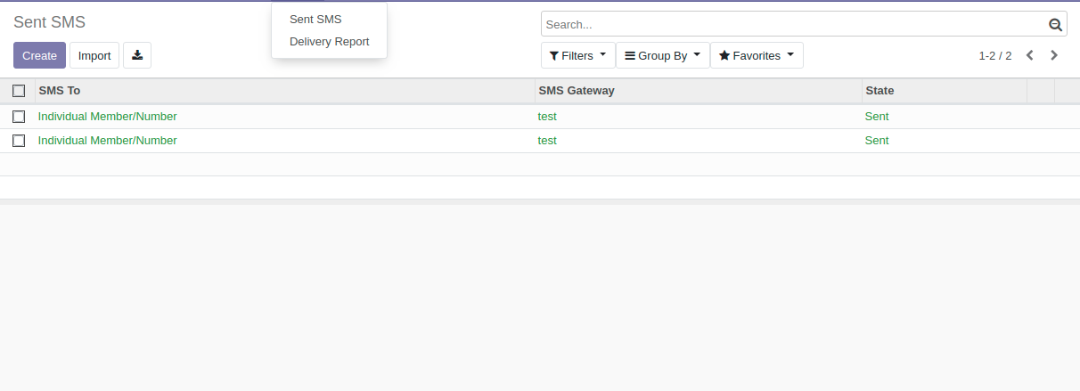Image resolution: width=1080 pixels, height=391 pixels.
Task: Expand the Group By dropdown
Action: (x=662, y=55)
